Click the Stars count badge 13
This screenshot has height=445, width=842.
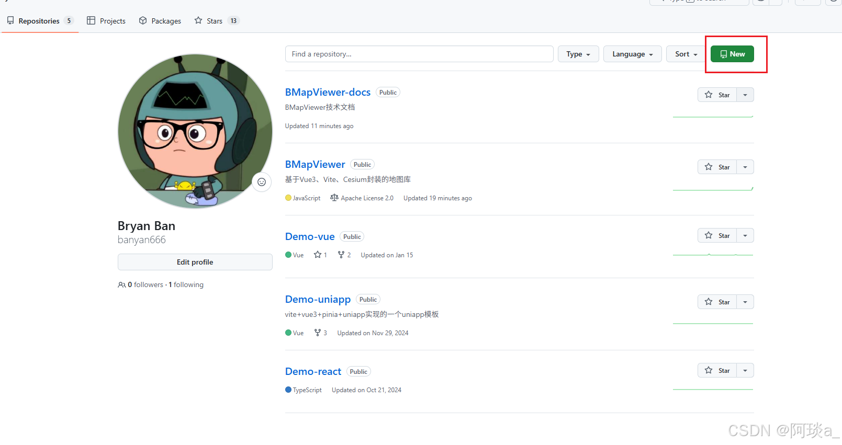click(x=233, y=21)
